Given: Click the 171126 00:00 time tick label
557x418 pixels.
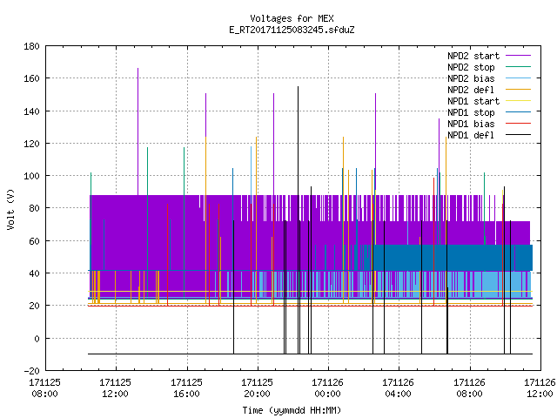Looking at the screenshot, I should point(327,388).
